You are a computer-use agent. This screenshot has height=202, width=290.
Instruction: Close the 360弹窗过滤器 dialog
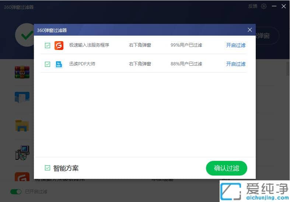click(x=250, y=30)
